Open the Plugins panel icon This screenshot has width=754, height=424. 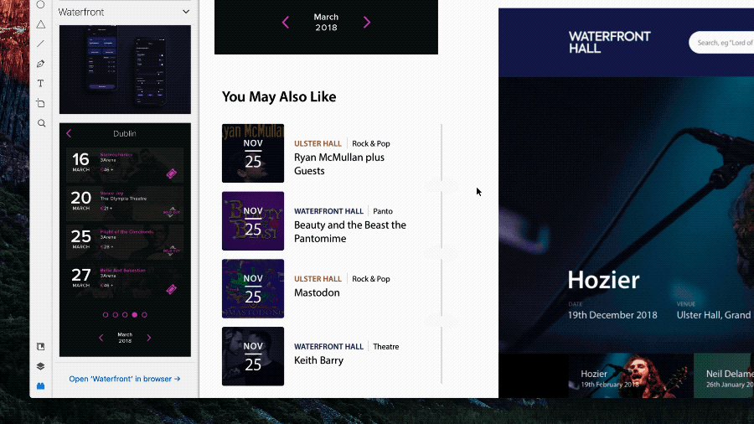pos(40,386)
